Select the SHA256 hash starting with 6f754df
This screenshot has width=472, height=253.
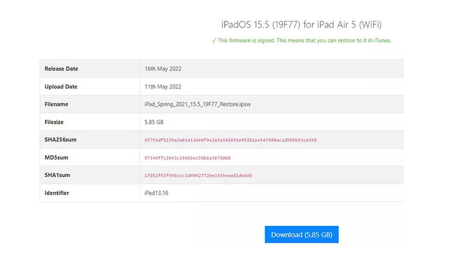coord(230,140)
